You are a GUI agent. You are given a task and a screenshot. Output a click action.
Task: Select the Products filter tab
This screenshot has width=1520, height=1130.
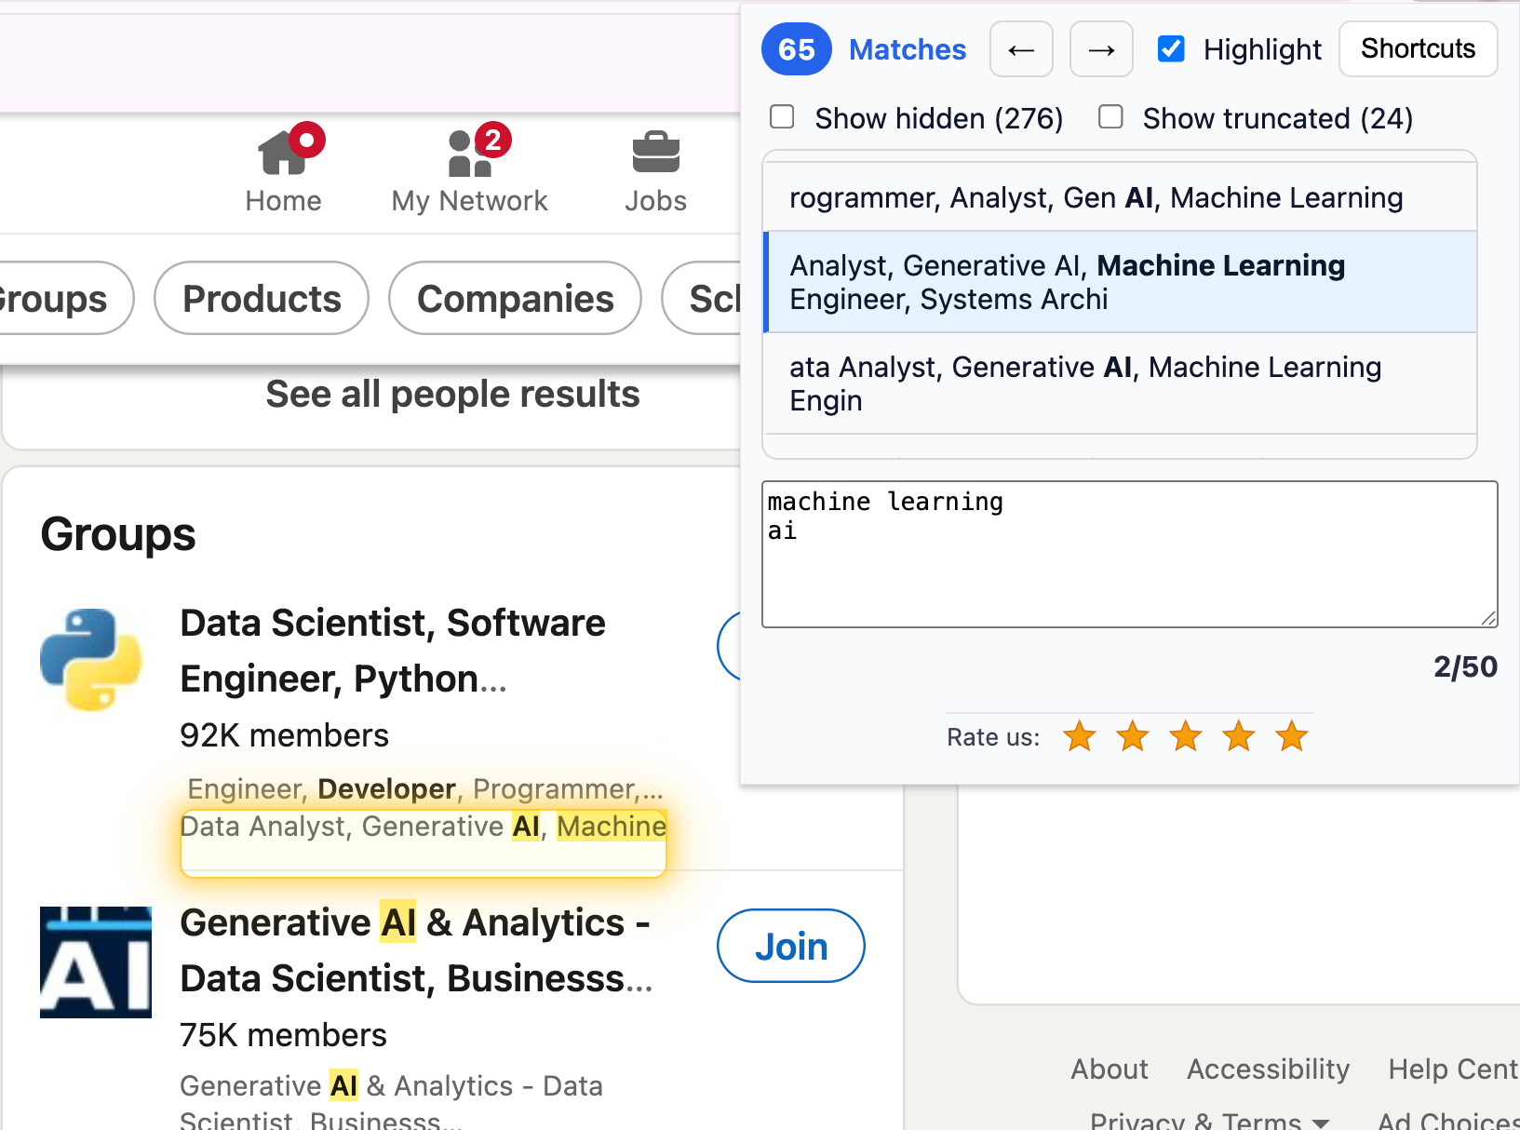tap(262, 299)
